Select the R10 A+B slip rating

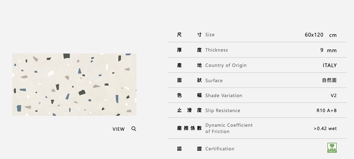326,110
